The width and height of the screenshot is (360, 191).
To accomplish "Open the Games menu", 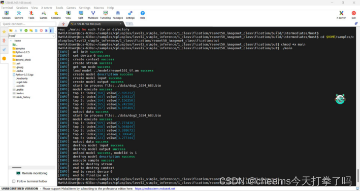I will tap(71, 8).
